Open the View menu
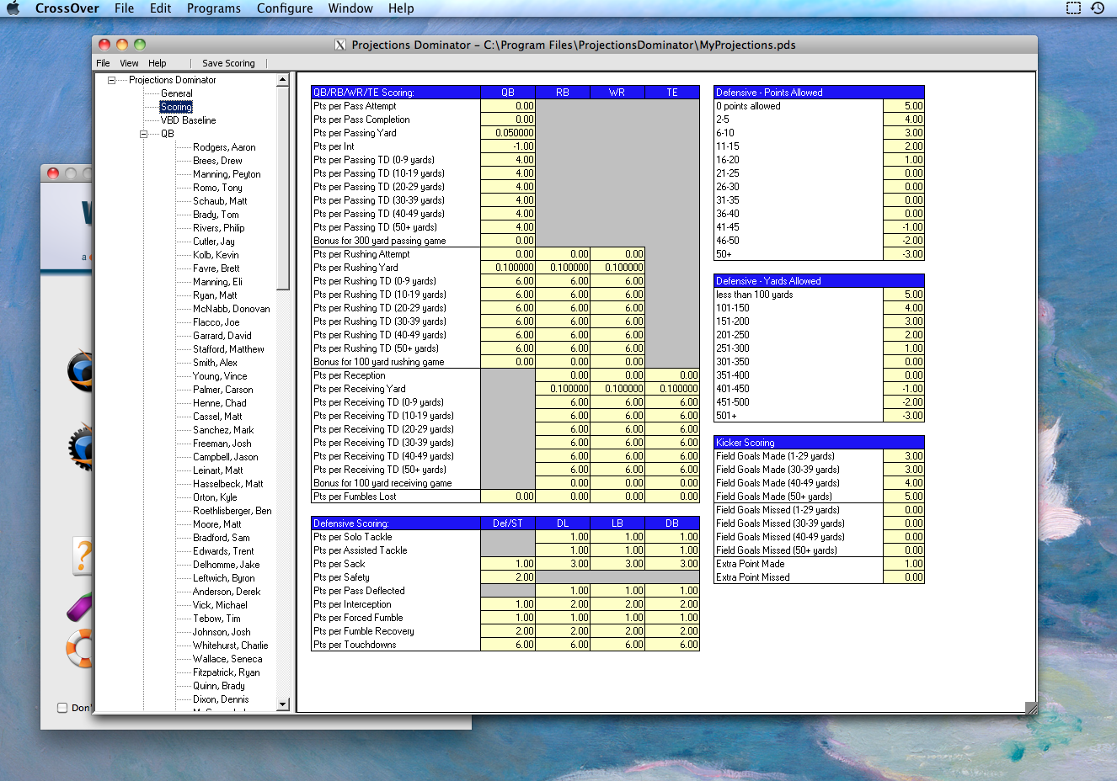1117x781 pixels. click(x=128, y=62)
